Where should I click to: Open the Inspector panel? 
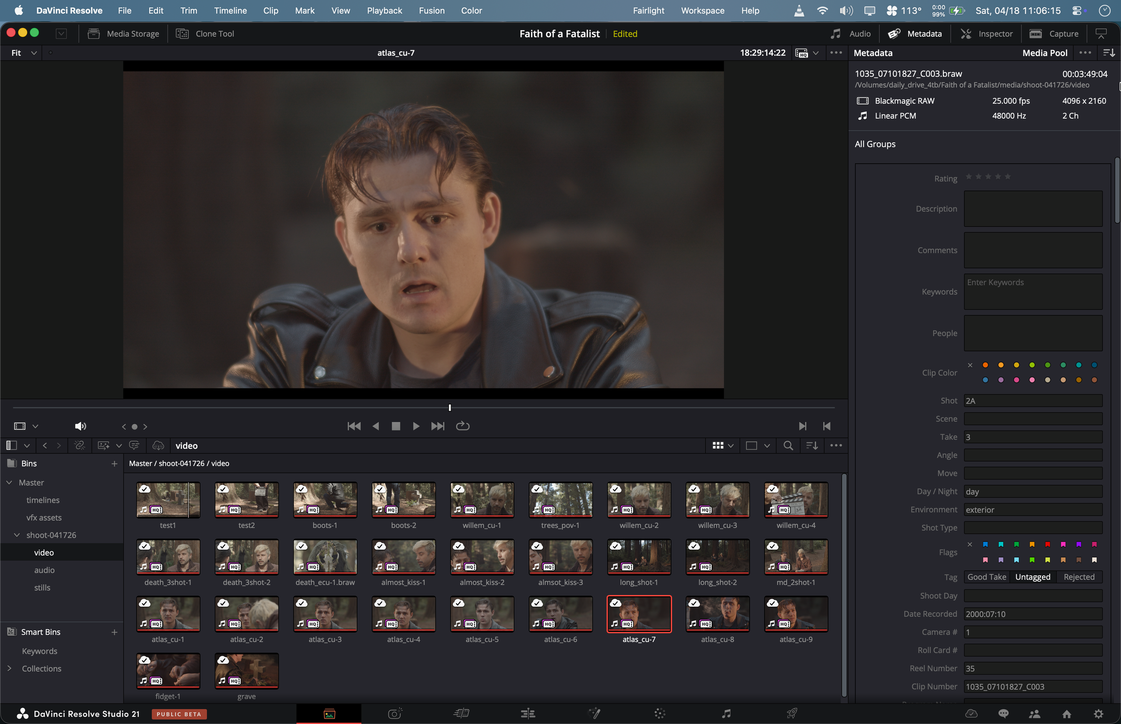coord(986,34)
